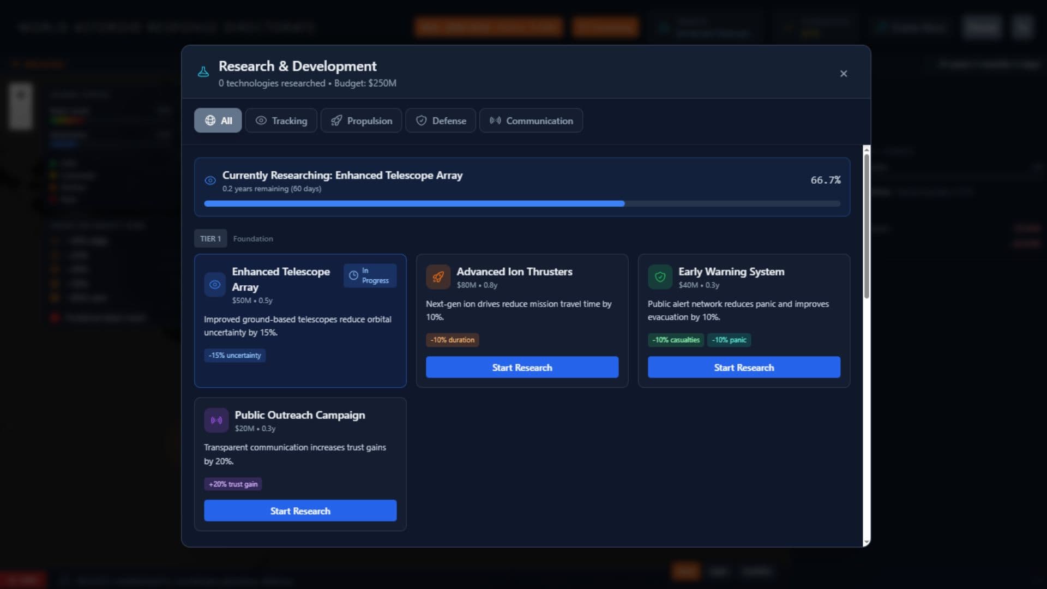The height and width of the screenshot is (589, 1047).
Task: Switch to the Tracking filter tab
Action: (x=281, y=121)
